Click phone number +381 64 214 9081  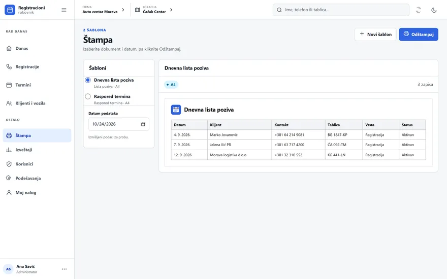(290, 134)
